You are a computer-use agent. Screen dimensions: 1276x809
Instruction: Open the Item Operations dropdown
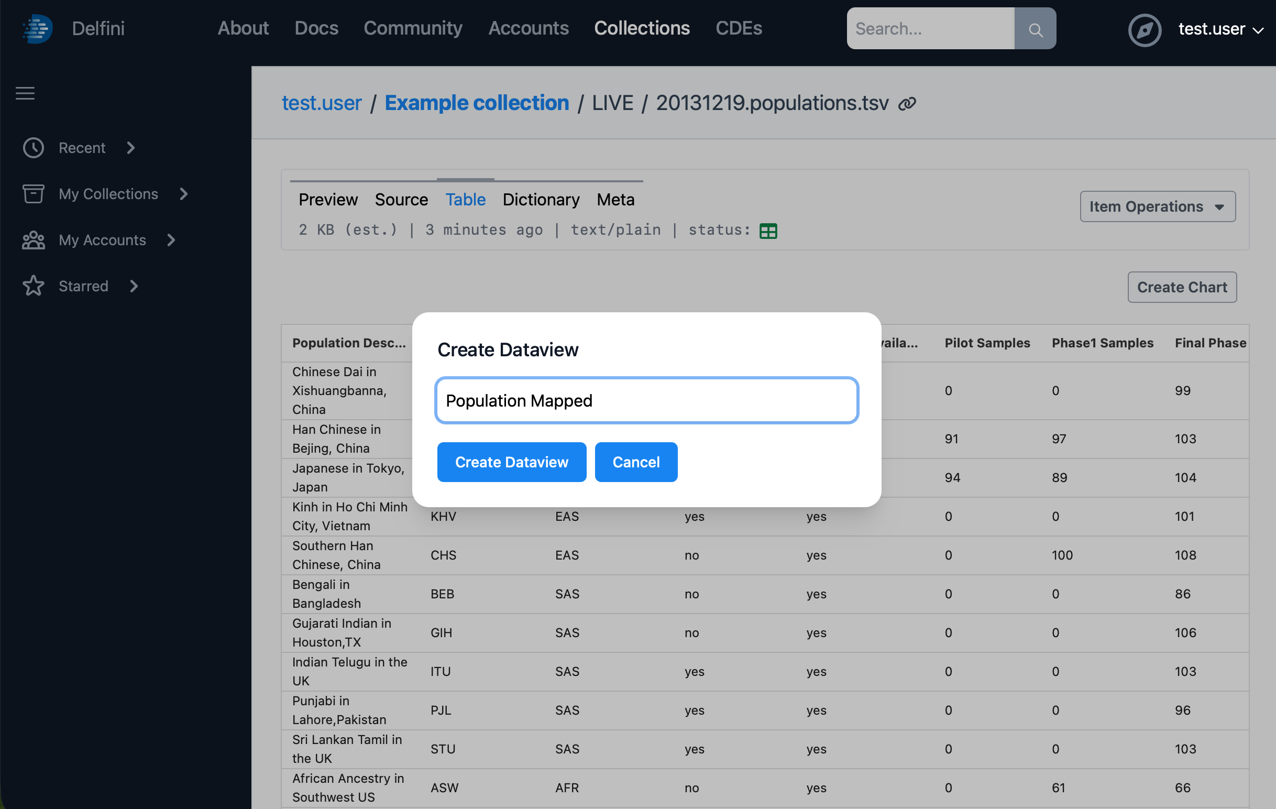(x=1157, y=207)
